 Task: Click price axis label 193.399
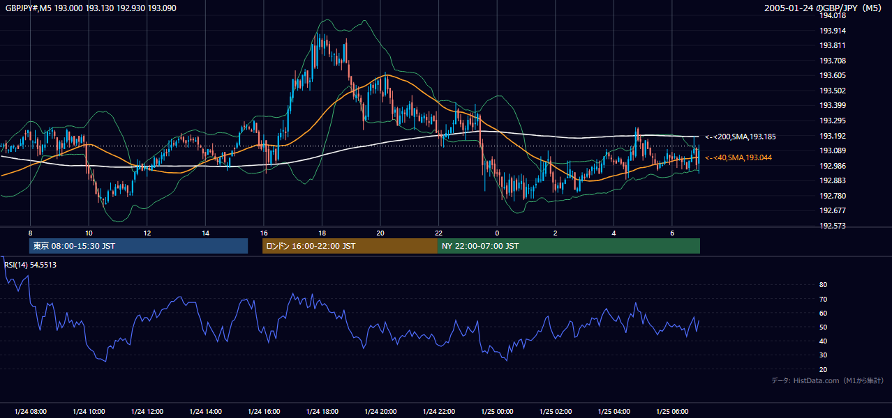tap(832, 106)
